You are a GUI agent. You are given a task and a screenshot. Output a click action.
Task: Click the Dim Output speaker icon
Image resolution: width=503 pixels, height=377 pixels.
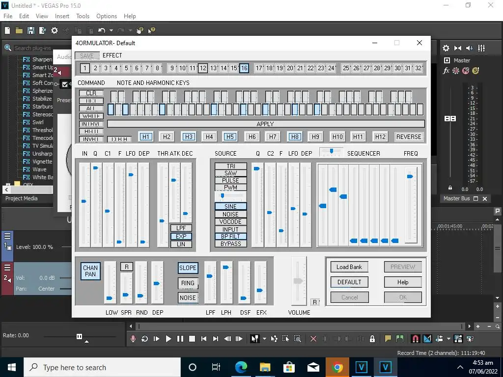[469, 48]
